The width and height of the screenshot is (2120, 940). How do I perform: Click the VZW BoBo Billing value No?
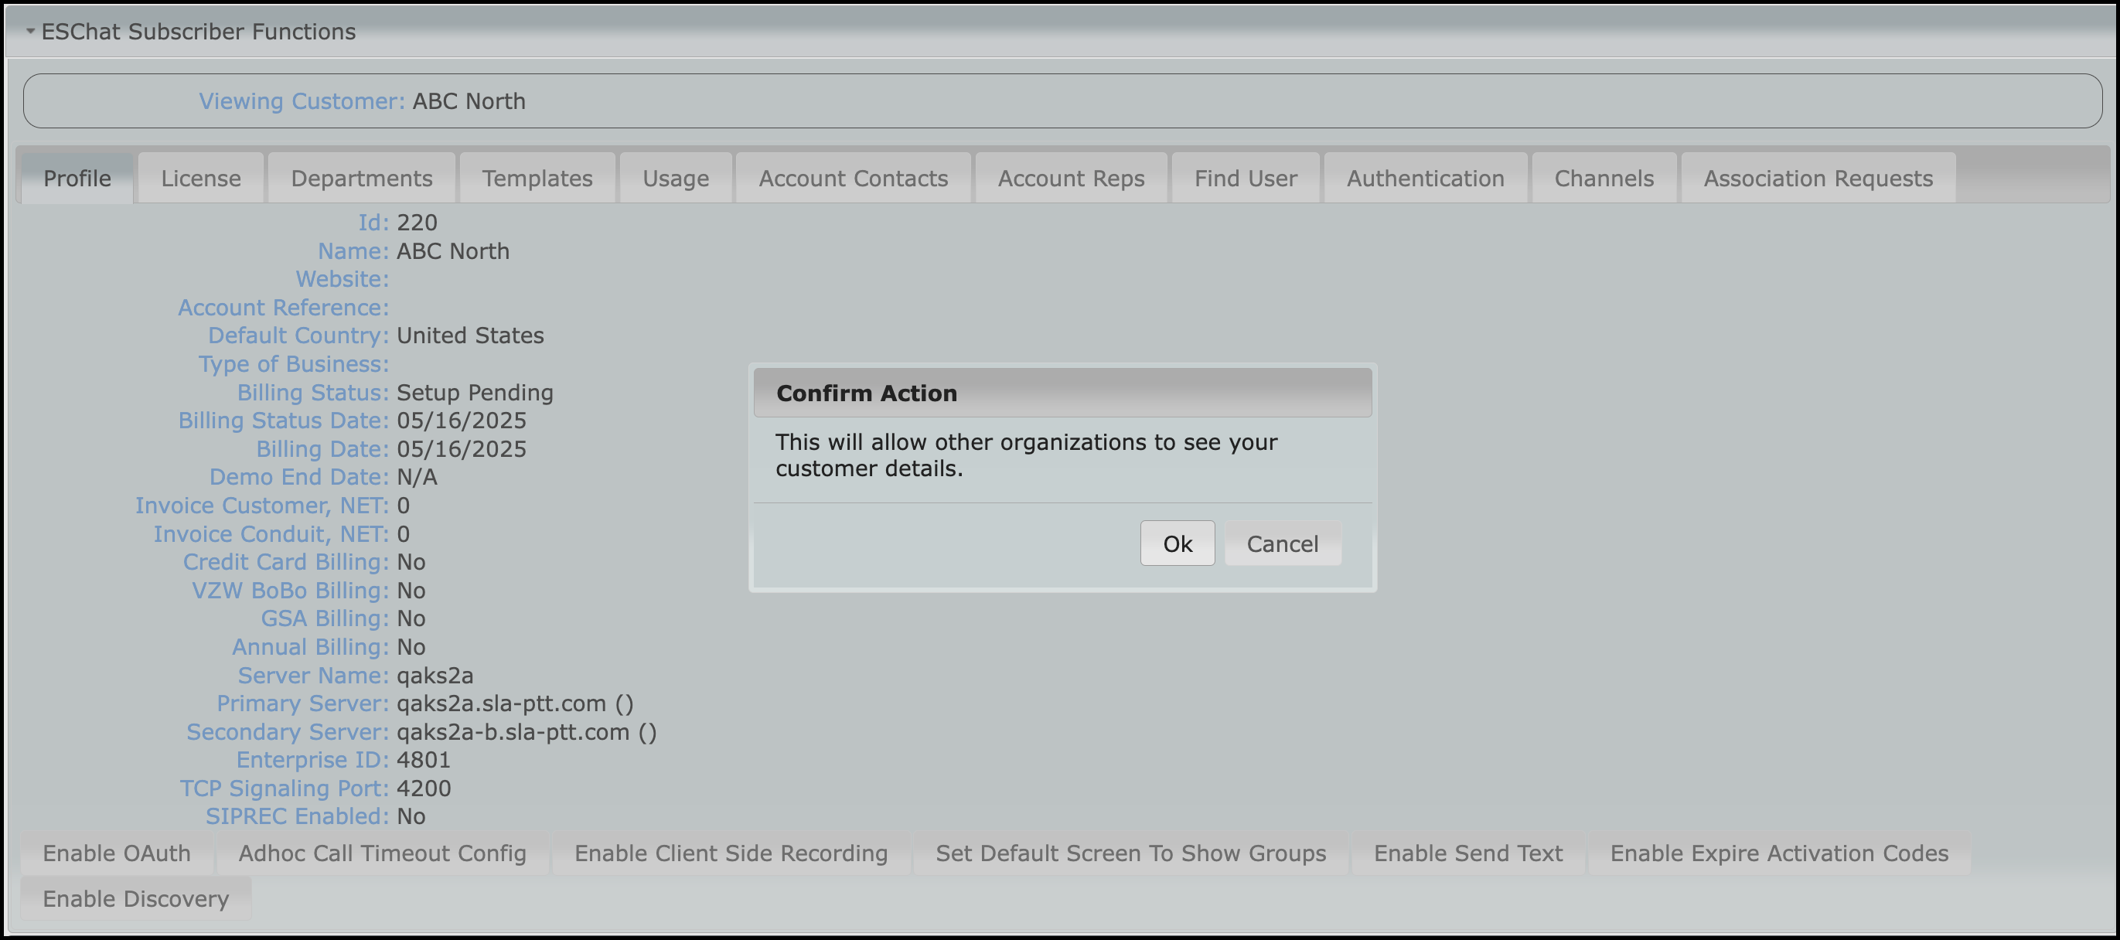(411, 590)
